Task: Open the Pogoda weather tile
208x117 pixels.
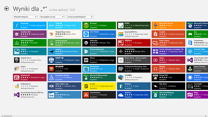Action: tap(197, 78)
